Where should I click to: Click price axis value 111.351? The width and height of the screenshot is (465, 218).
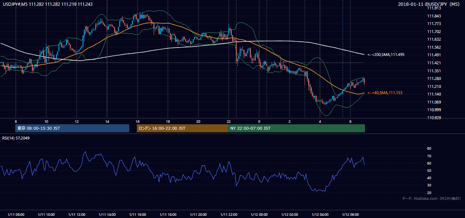[434, 71]
